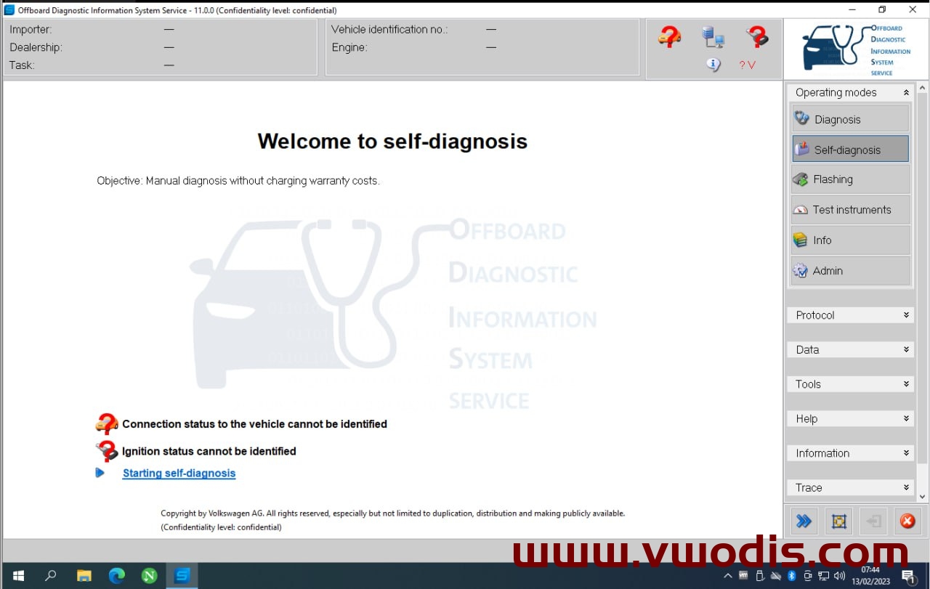Click the red X cancel button at bottom
The image size is (930, 589).
coord(907,521)
